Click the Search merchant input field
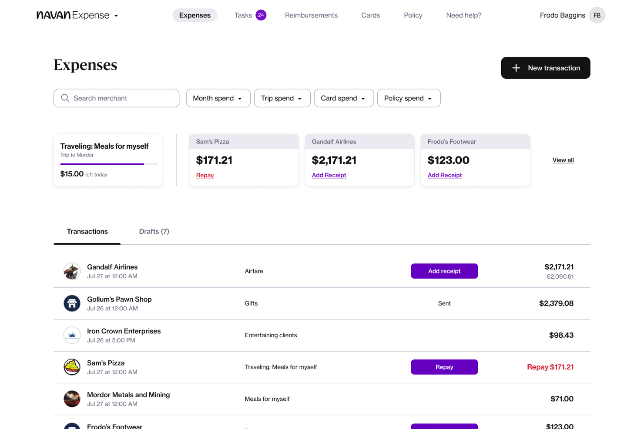The image size is (644, 429). (117, 98)
